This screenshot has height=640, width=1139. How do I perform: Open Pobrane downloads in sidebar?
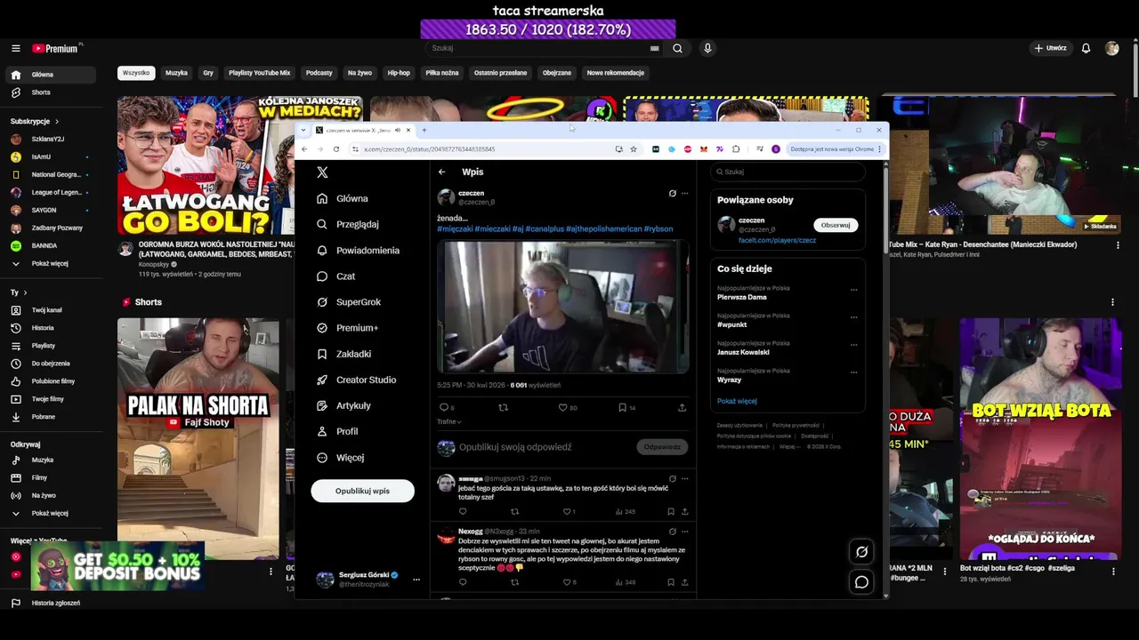tap(51, 417)
